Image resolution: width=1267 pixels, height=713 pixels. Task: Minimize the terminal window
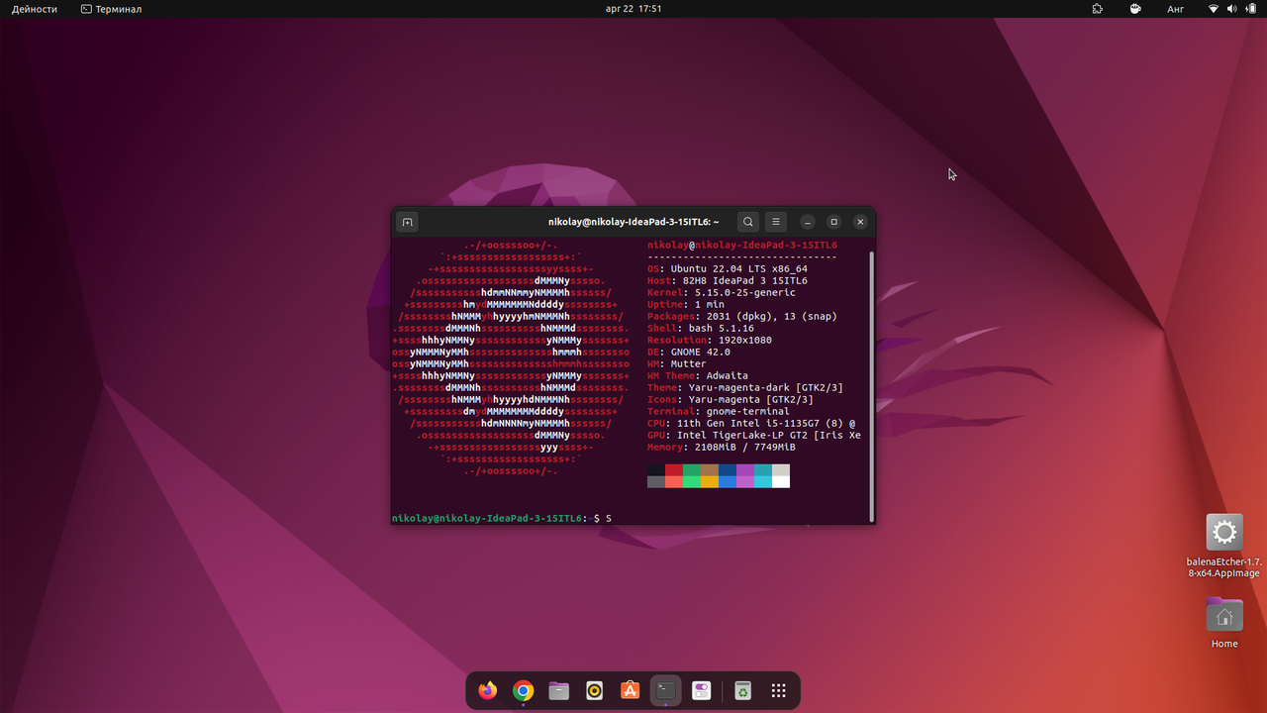[808, 222]
